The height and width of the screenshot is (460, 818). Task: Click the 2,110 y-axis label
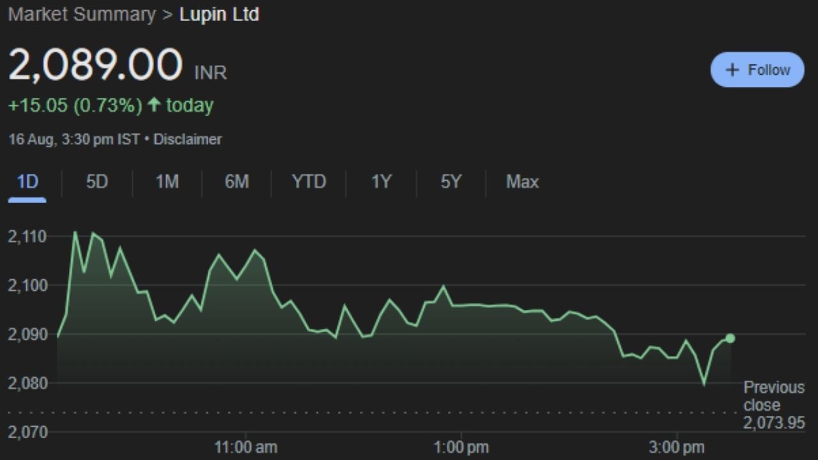click(27, 236)
